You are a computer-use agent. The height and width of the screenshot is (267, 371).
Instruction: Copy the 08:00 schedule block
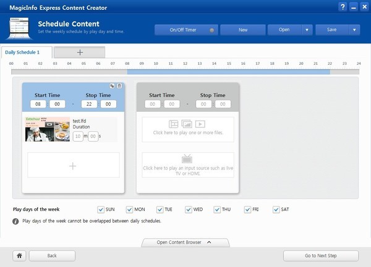pos(113,86)
